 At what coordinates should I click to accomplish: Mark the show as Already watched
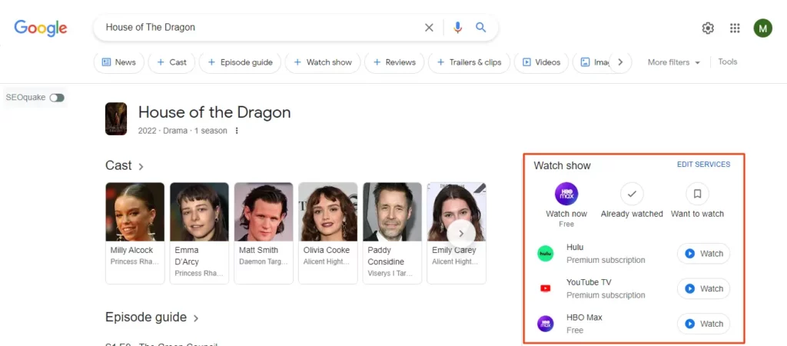tap(632, 194)
